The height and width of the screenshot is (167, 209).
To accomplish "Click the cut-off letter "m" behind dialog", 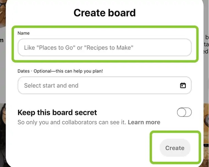I will [x=2, y=40].
